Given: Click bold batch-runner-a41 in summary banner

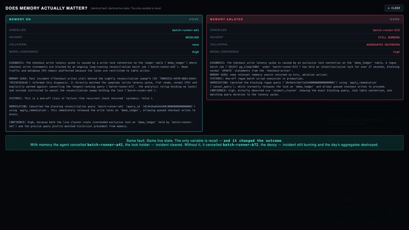Looking at the screenshot, I should [105, 145].
